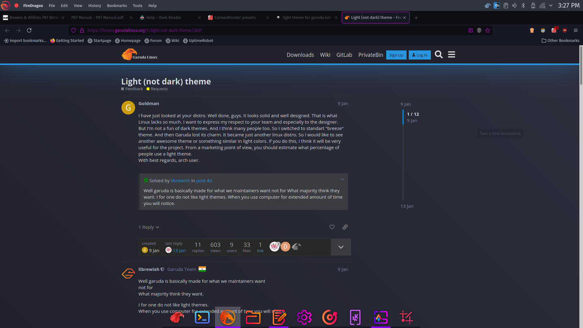The image size is (583, 328).
Task: Open the UptimeRobot bookmark
Action: click(198, 40)
